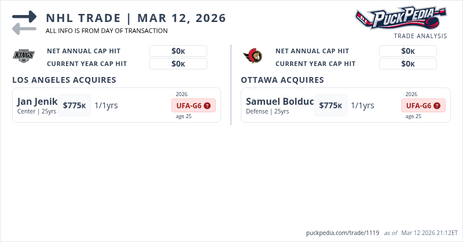Click the Ottawa Senators logo
The width and height of the screenshot is (463, 242).
click(x=253, y=56)
